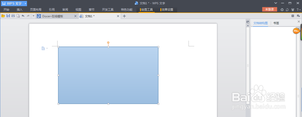Add a new document tab with plus
The height and width of the screenshot is (117, 302).
click(124, 16)
